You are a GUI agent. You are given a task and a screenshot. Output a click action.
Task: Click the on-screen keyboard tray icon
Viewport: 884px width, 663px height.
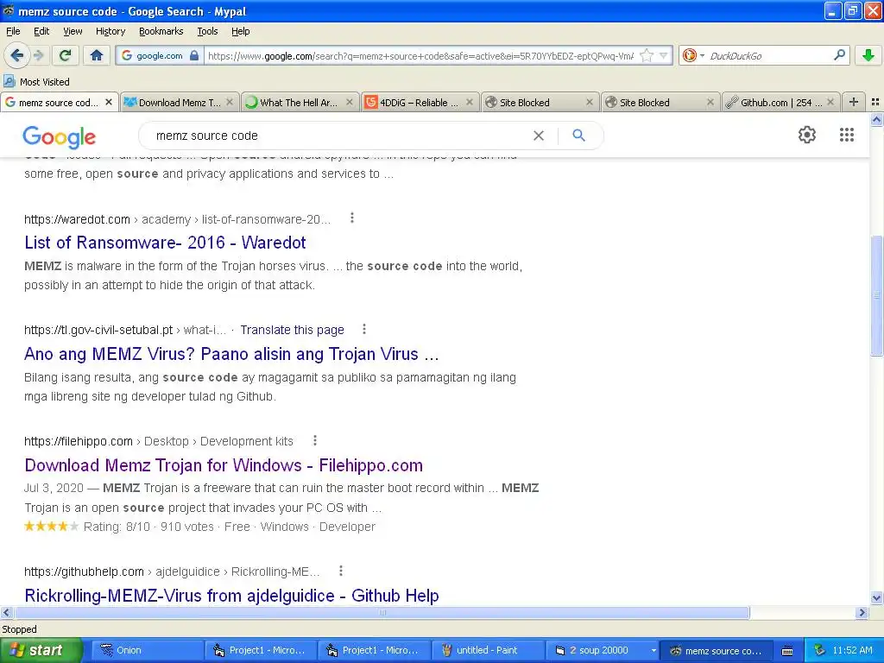(787, 651)
